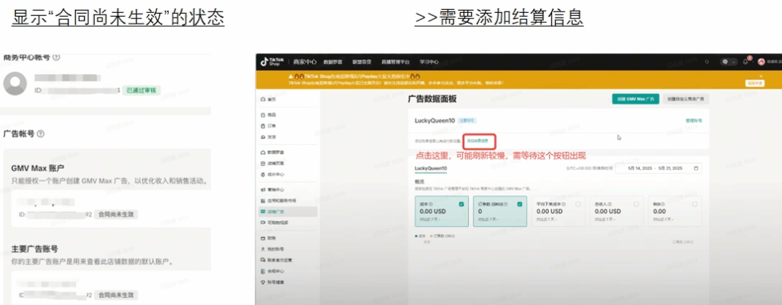782x305 pixels.
Task: Click the 添加结算信息 link
Action: click(477, 141)
